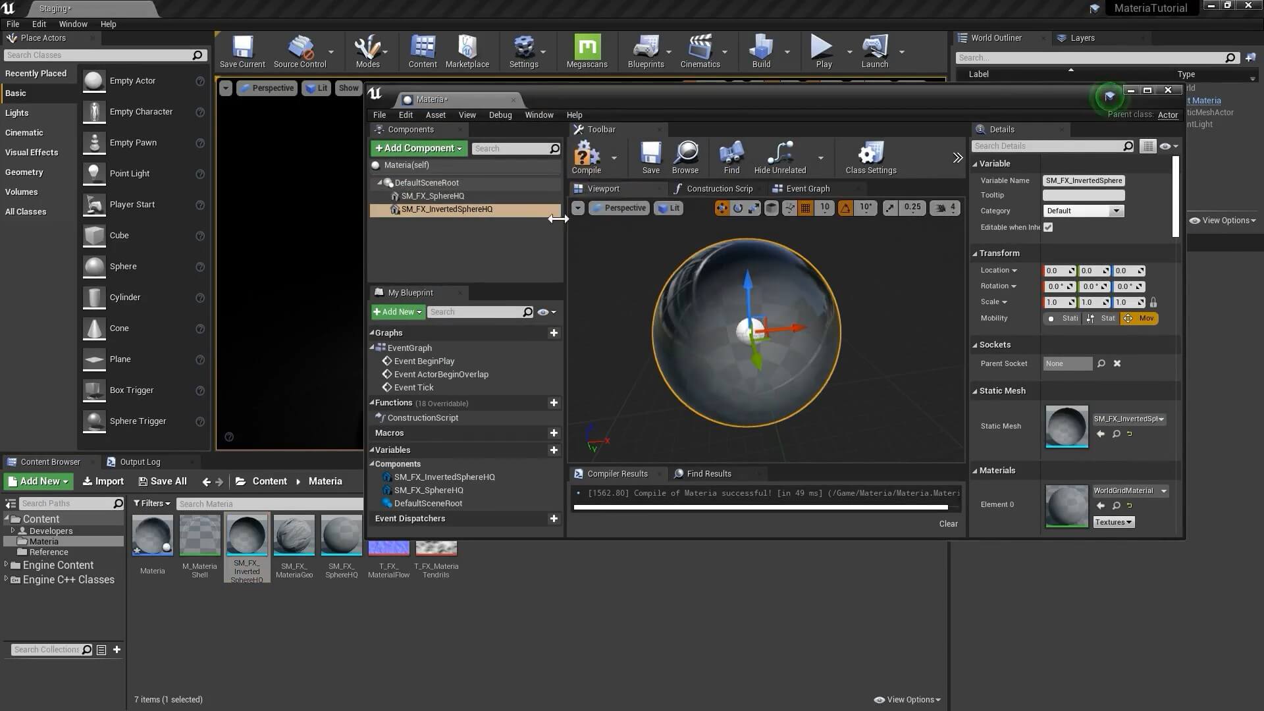Open the Textures dropdown under Materials
This screenshot has height=711, width=1264.
pos(1113,523)
